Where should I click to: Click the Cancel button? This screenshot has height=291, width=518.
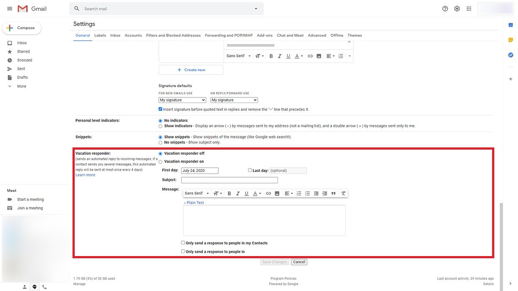point(299,262)
